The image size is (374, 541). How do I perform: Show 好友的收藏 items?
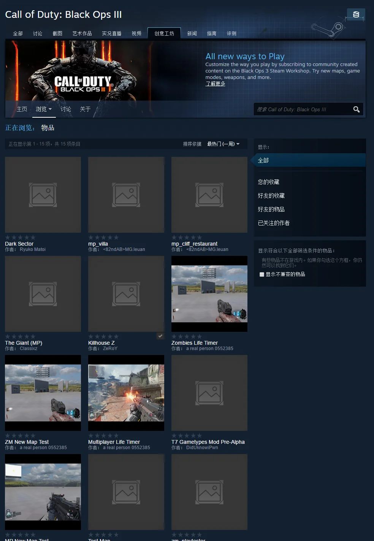(271, 196)
